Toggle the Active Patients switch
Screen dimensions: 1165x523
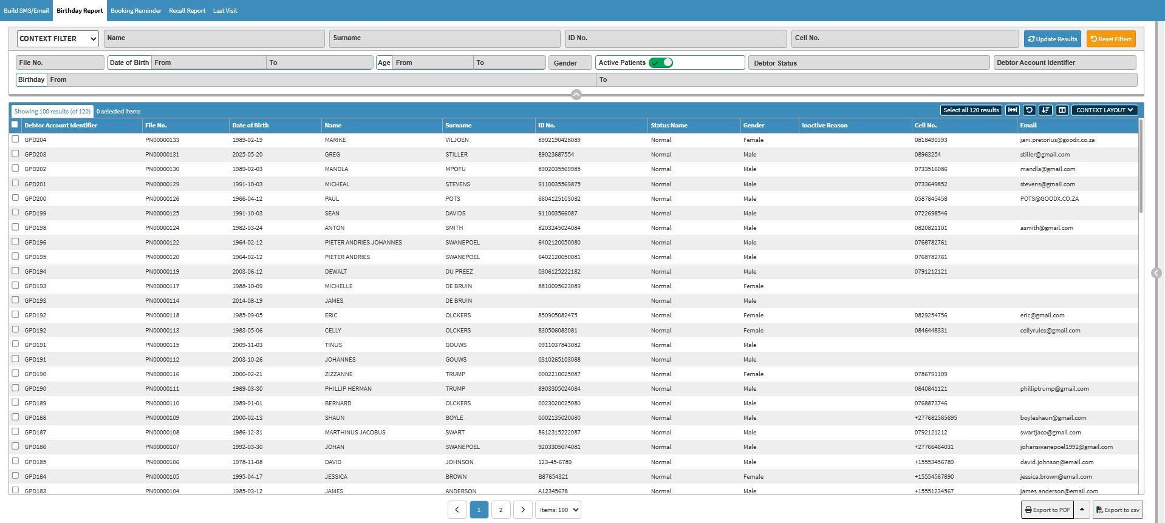point(661,62)
